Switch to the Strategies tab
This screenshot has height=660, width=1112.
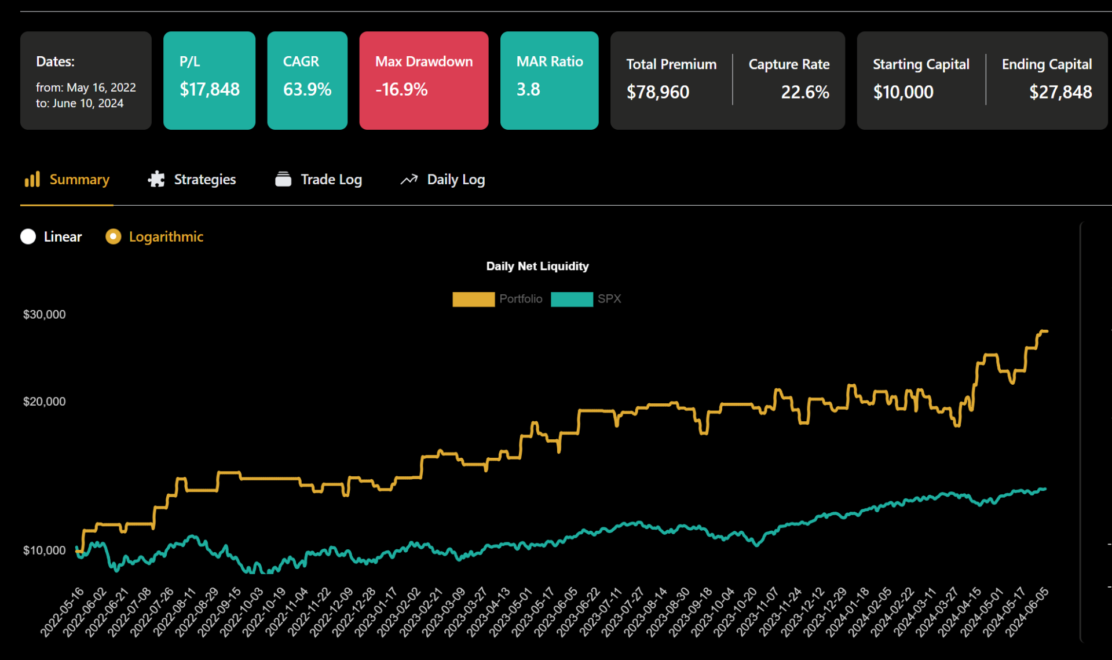204,180
